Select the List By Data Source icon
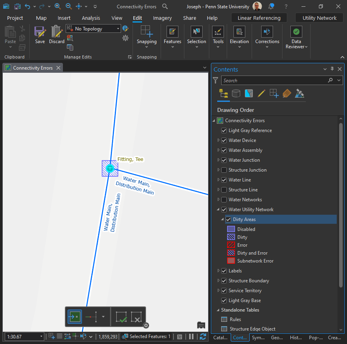The image size is (347, 344). click(236, 93)
